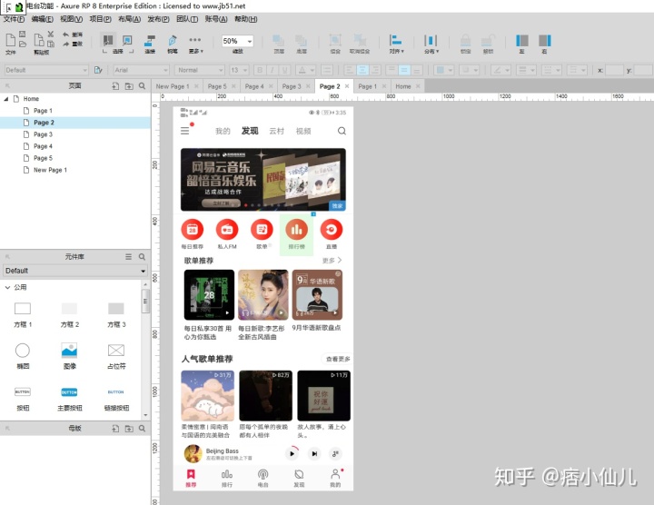
Task: Collapse the Home tree node
Action: [5, 99]
